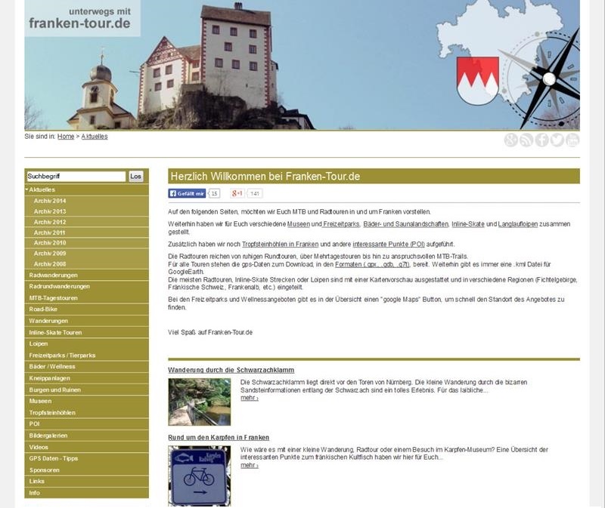This screenshot has width=605, height=508.
Task: Select GPS Daten - Tipps menu item
Action: tap(86, 458)
